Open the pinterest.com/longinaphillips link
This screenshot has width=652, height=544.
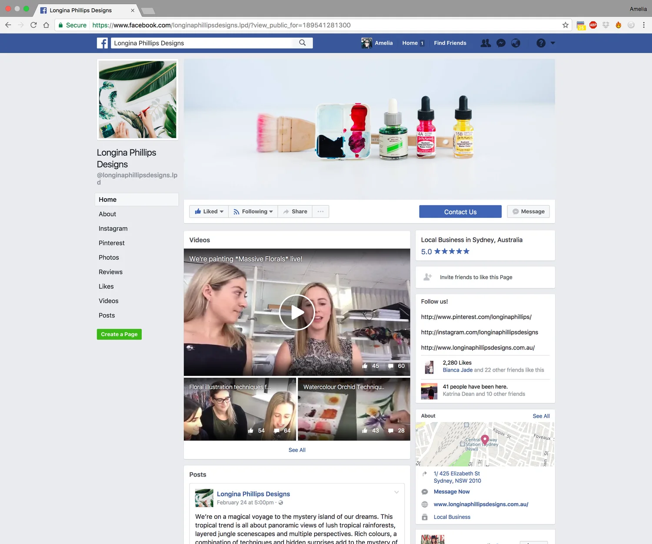(x=476, y=317)
